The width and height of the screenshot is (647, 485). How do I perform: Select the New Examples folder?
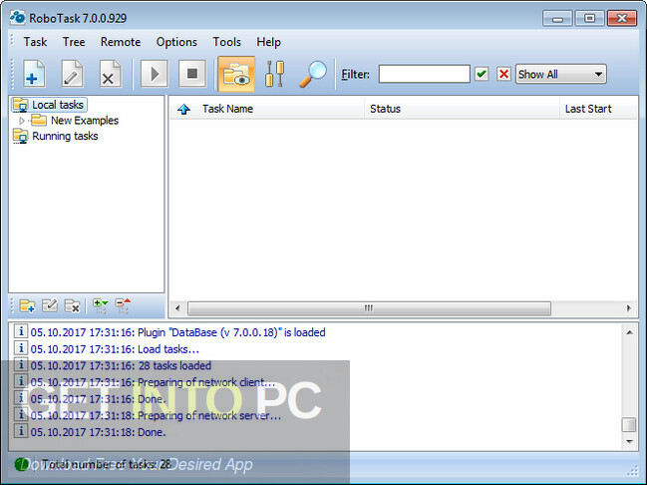tap(85, 121)
